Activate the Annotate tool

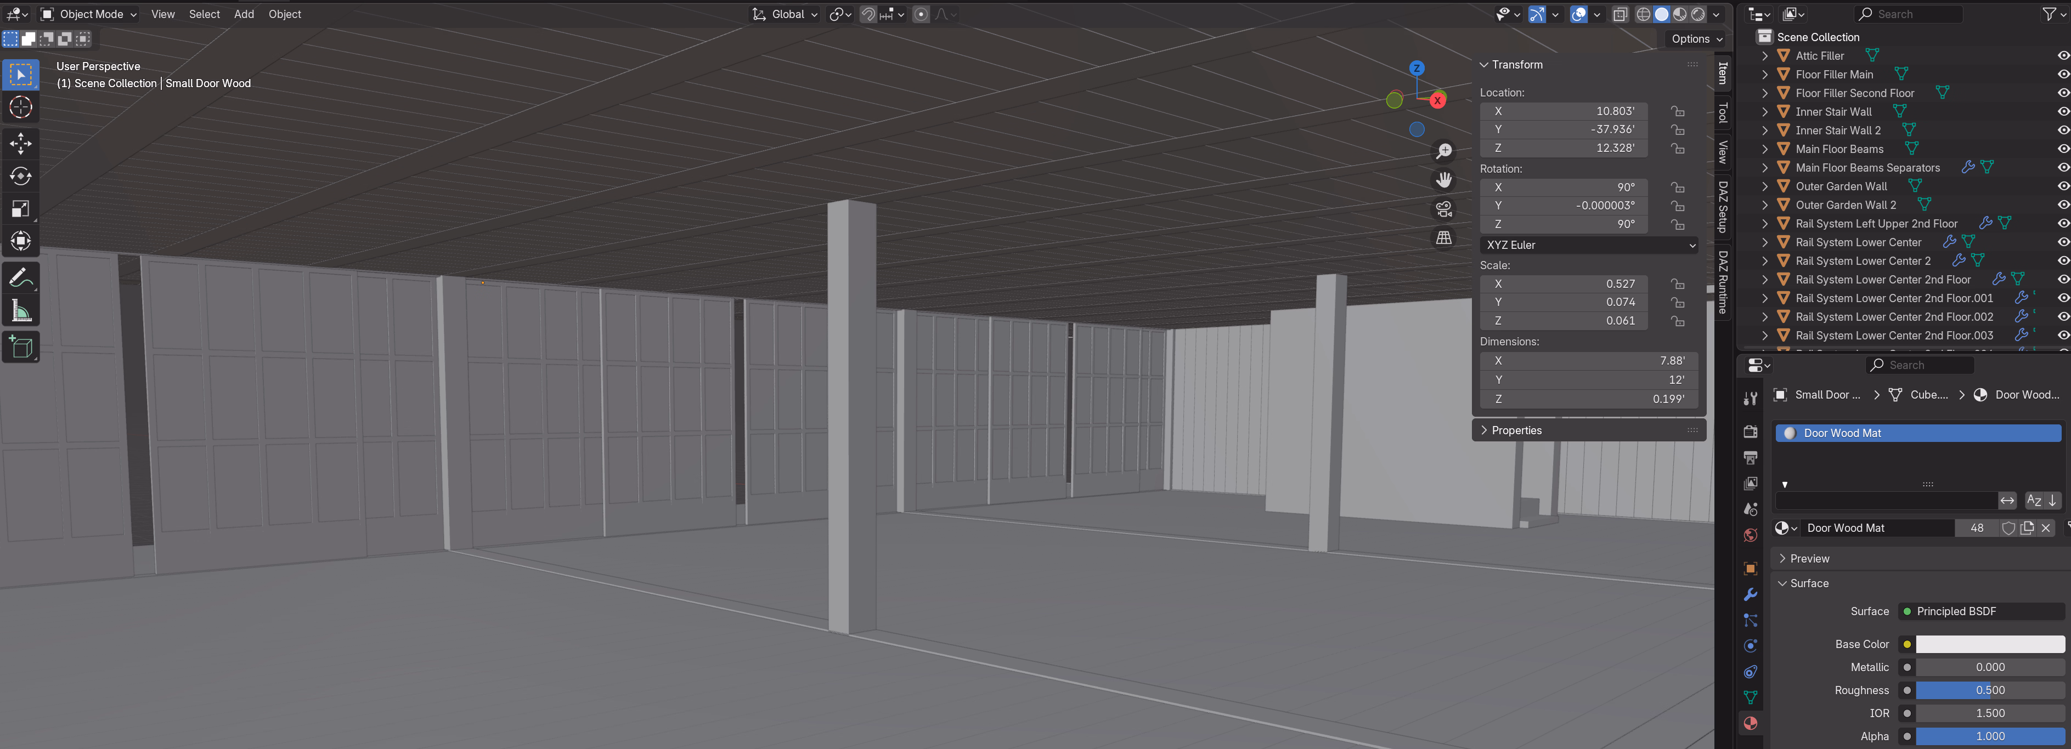(x=21, y=278)
